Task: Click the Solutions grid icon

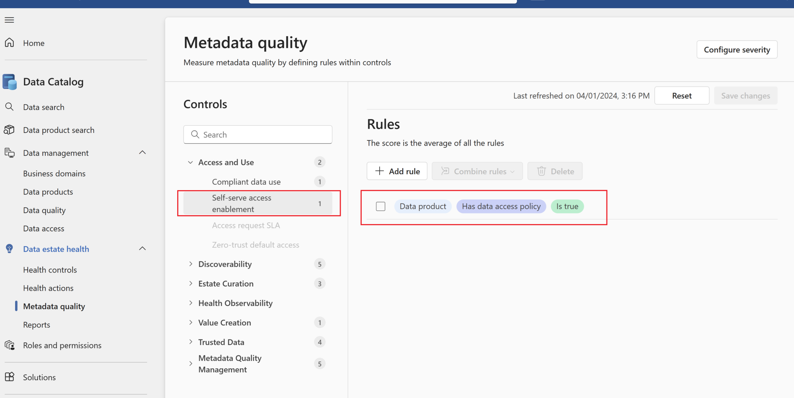Action: point(10,377)
